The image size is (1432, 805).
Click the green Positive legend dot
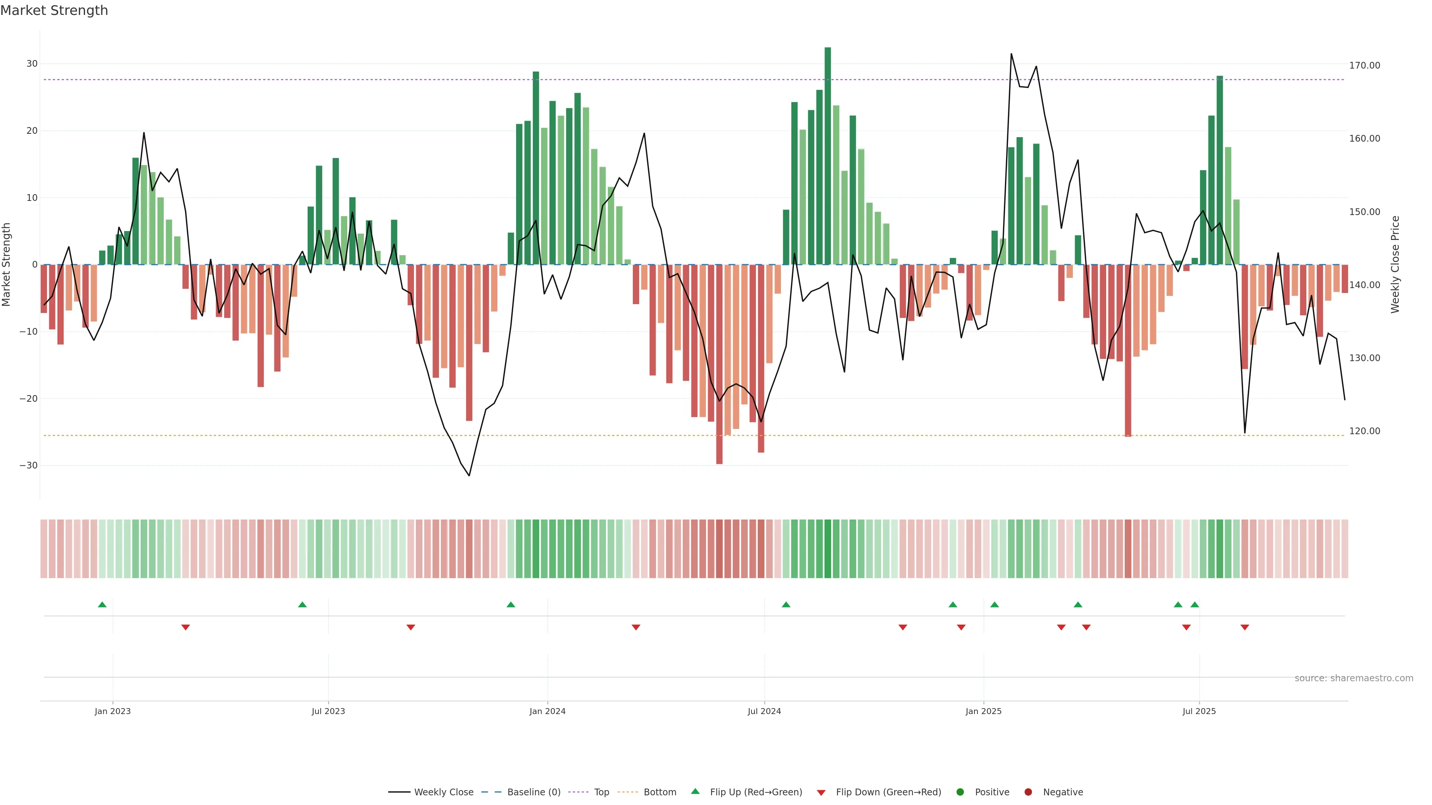point(960,792)
